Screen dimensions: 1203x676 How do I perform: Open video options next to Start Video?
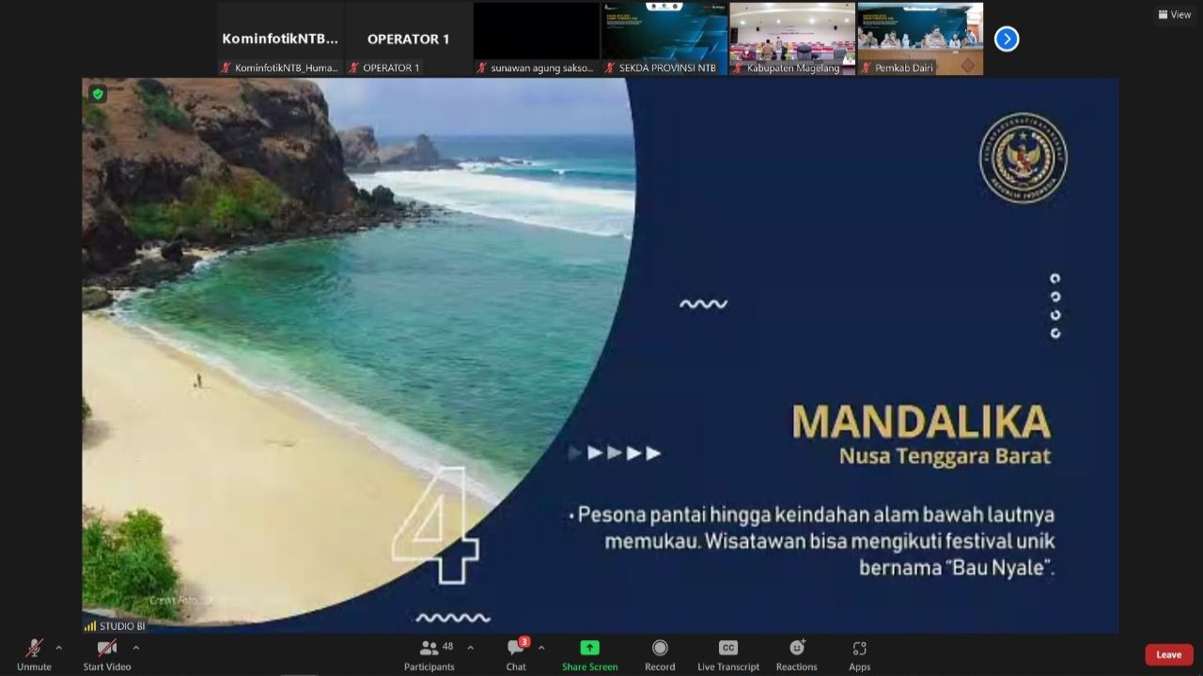point(136,648)
